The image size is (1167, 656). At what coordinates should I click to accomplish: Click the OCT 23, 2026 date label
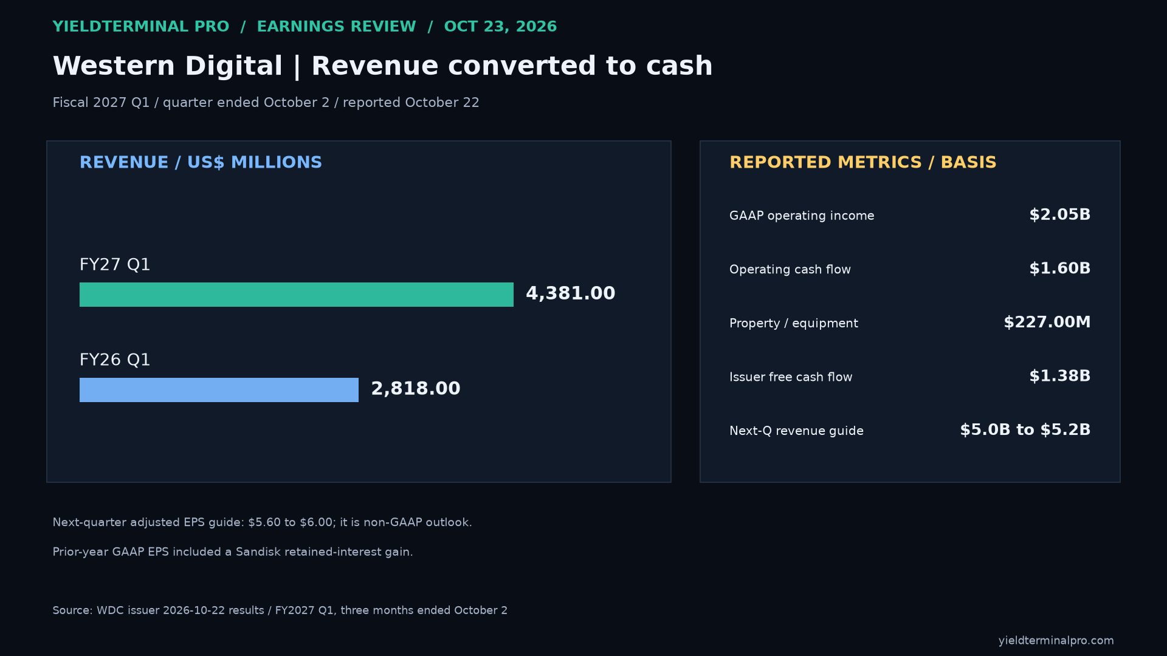tap(500, 27)
